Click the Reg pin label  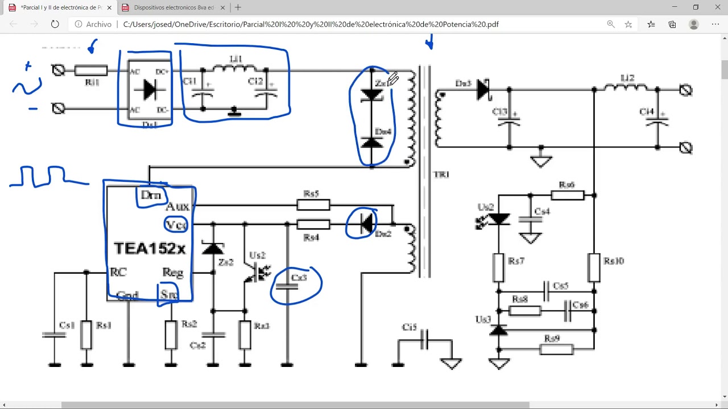[x=173, y=273]
